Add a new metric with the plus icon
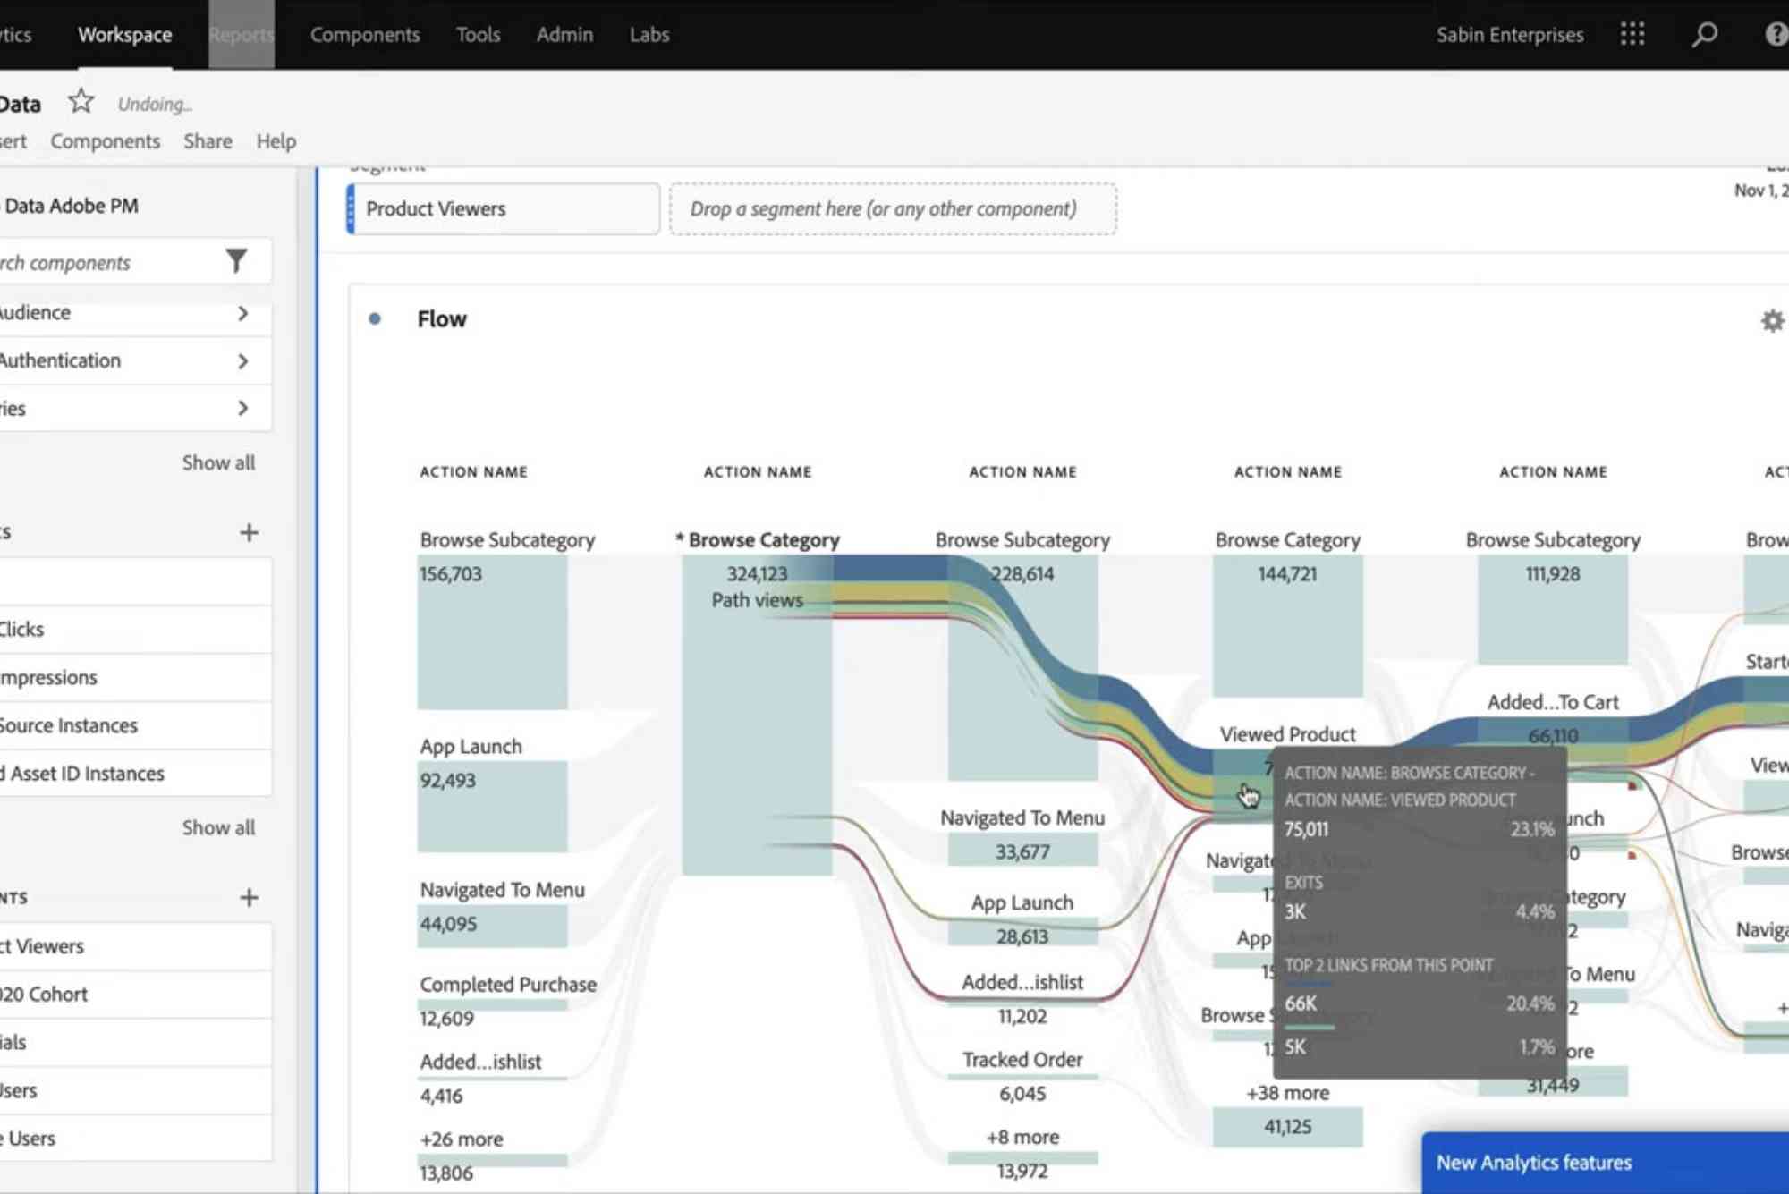 [x=250, y=532]
